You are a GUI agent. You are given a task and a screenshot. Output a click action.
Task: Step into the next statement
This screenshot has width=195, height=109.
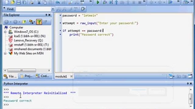click(x=116, y=2)
